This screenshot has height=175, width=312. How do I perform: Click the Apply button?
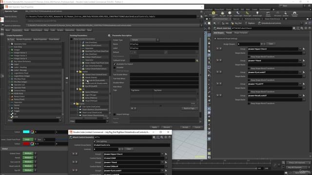155,127
